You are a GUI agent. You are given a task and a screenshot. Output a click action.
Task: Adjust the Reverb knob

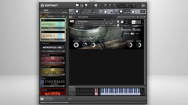coord(139,45)
